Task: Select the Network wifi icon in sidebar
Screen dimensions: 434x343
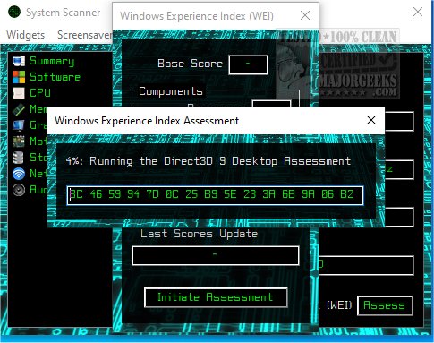Action: click(19, 174)
